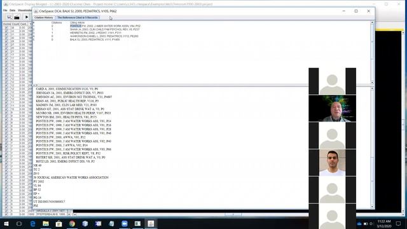Click reference JOHNSON AC, 2001, ENVIRON SCI TECHNOL
407x229 pixels.
click(x=74, y=97)
